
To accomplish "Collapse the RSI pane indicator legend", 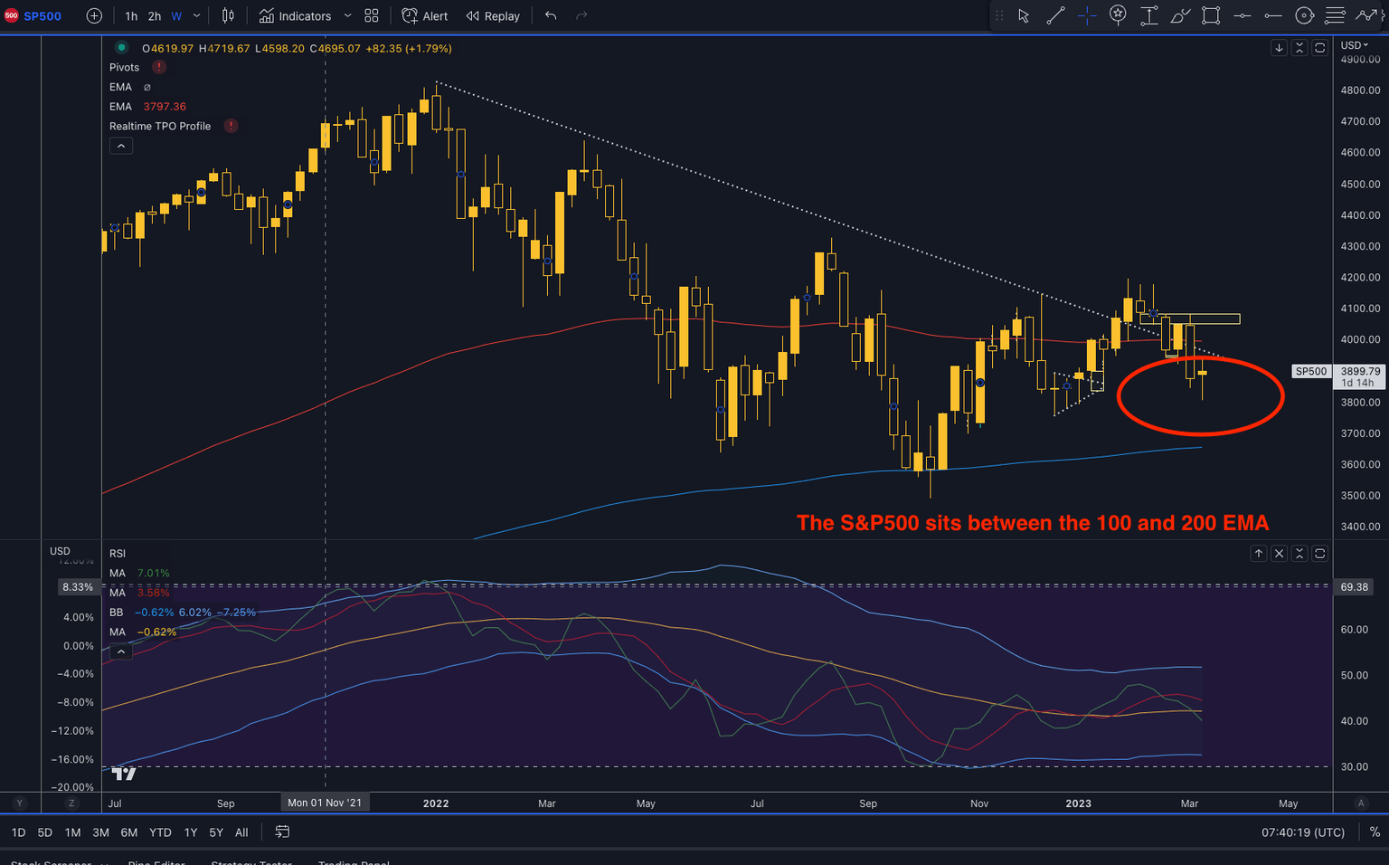I will [x=121, y=651].
